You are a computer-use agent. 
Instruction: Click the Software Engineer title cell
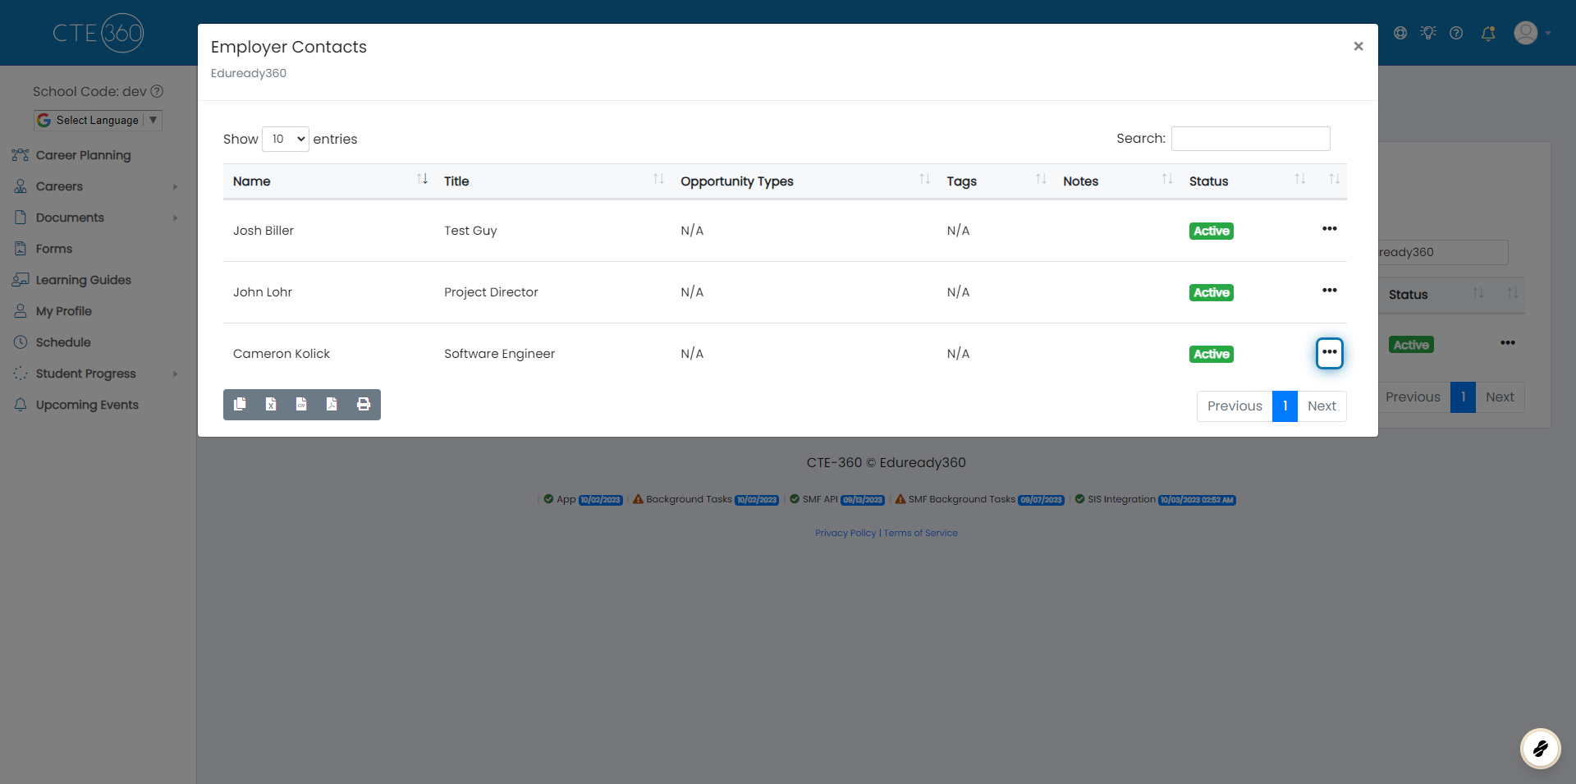point(499,354)
